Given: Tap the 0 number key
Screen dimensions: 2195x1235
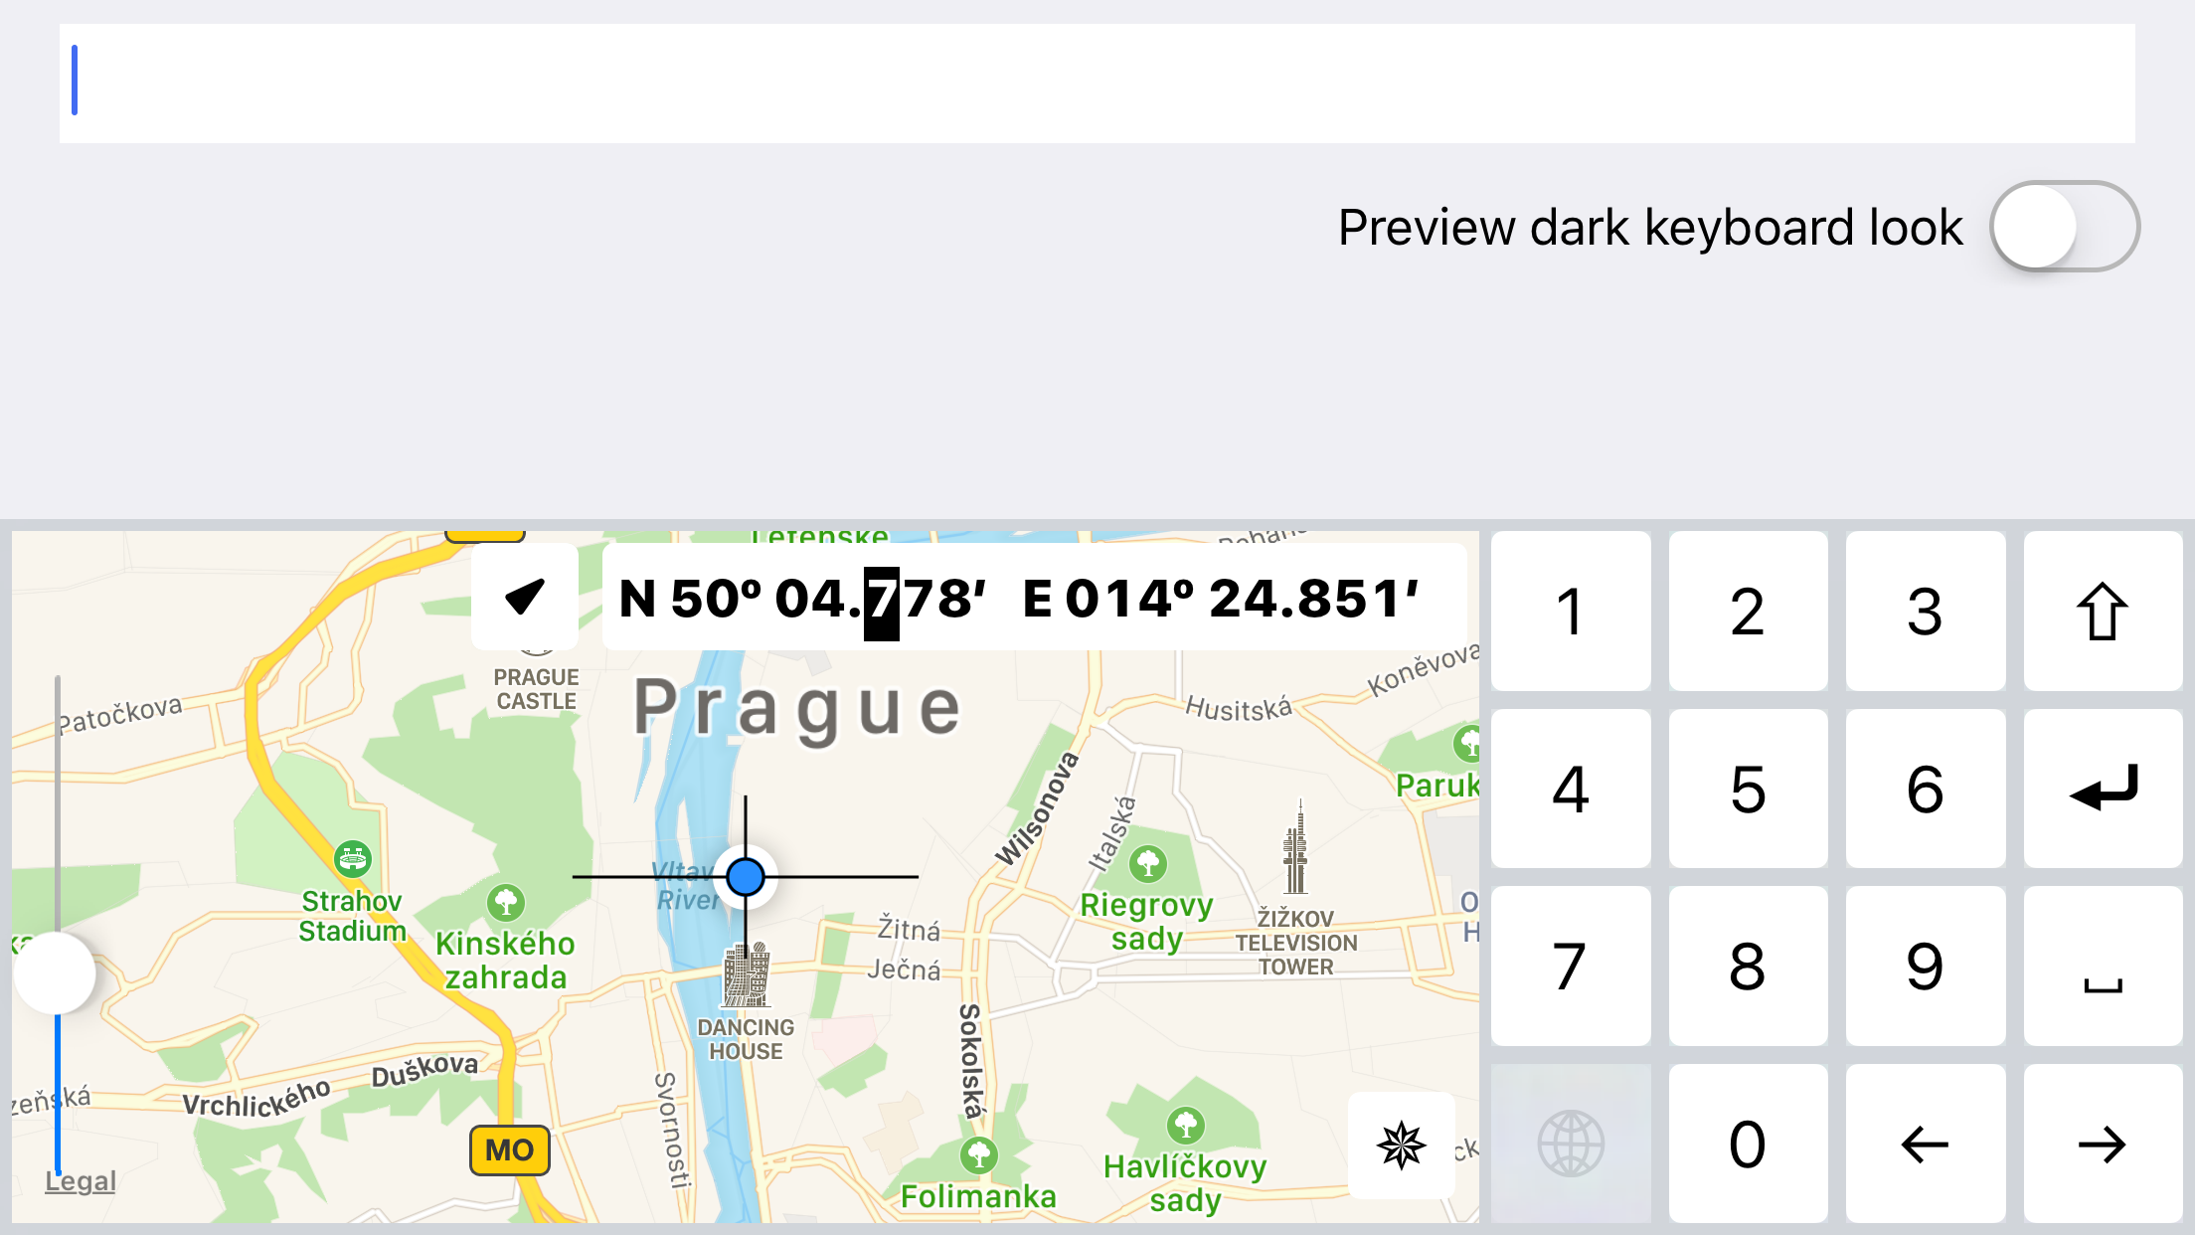Looking at the screenshot, I should click(x=1748, y=1144).
